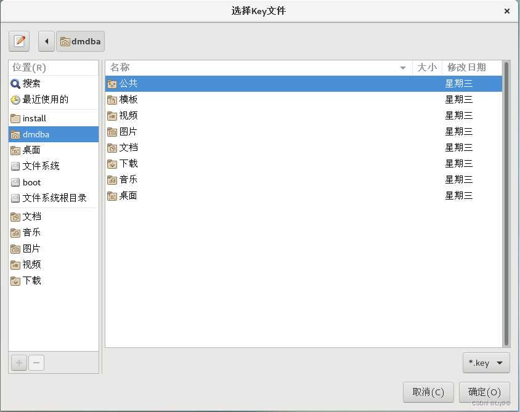Toggle the 名称 column sort arrow
This screenshot has width=520, height=412.
point(404,67)
